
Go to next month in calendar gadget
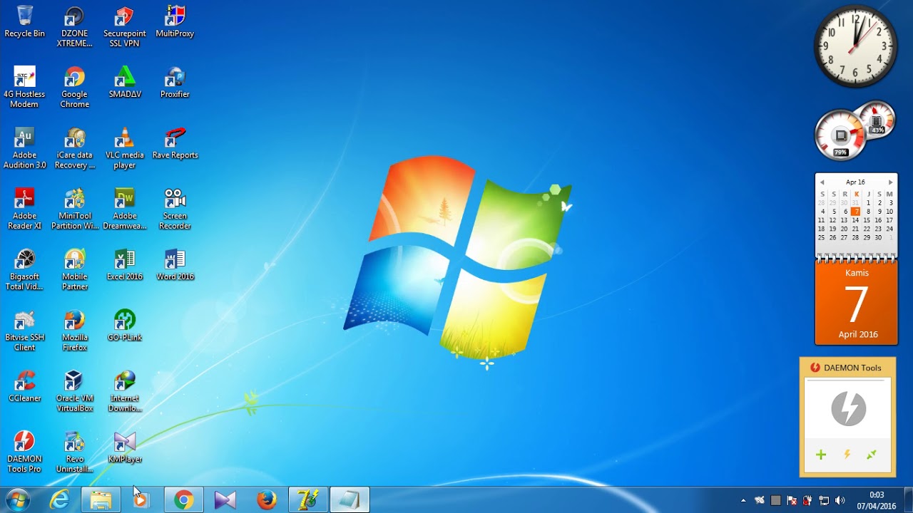pyautogui.click(x=890, y=182)
